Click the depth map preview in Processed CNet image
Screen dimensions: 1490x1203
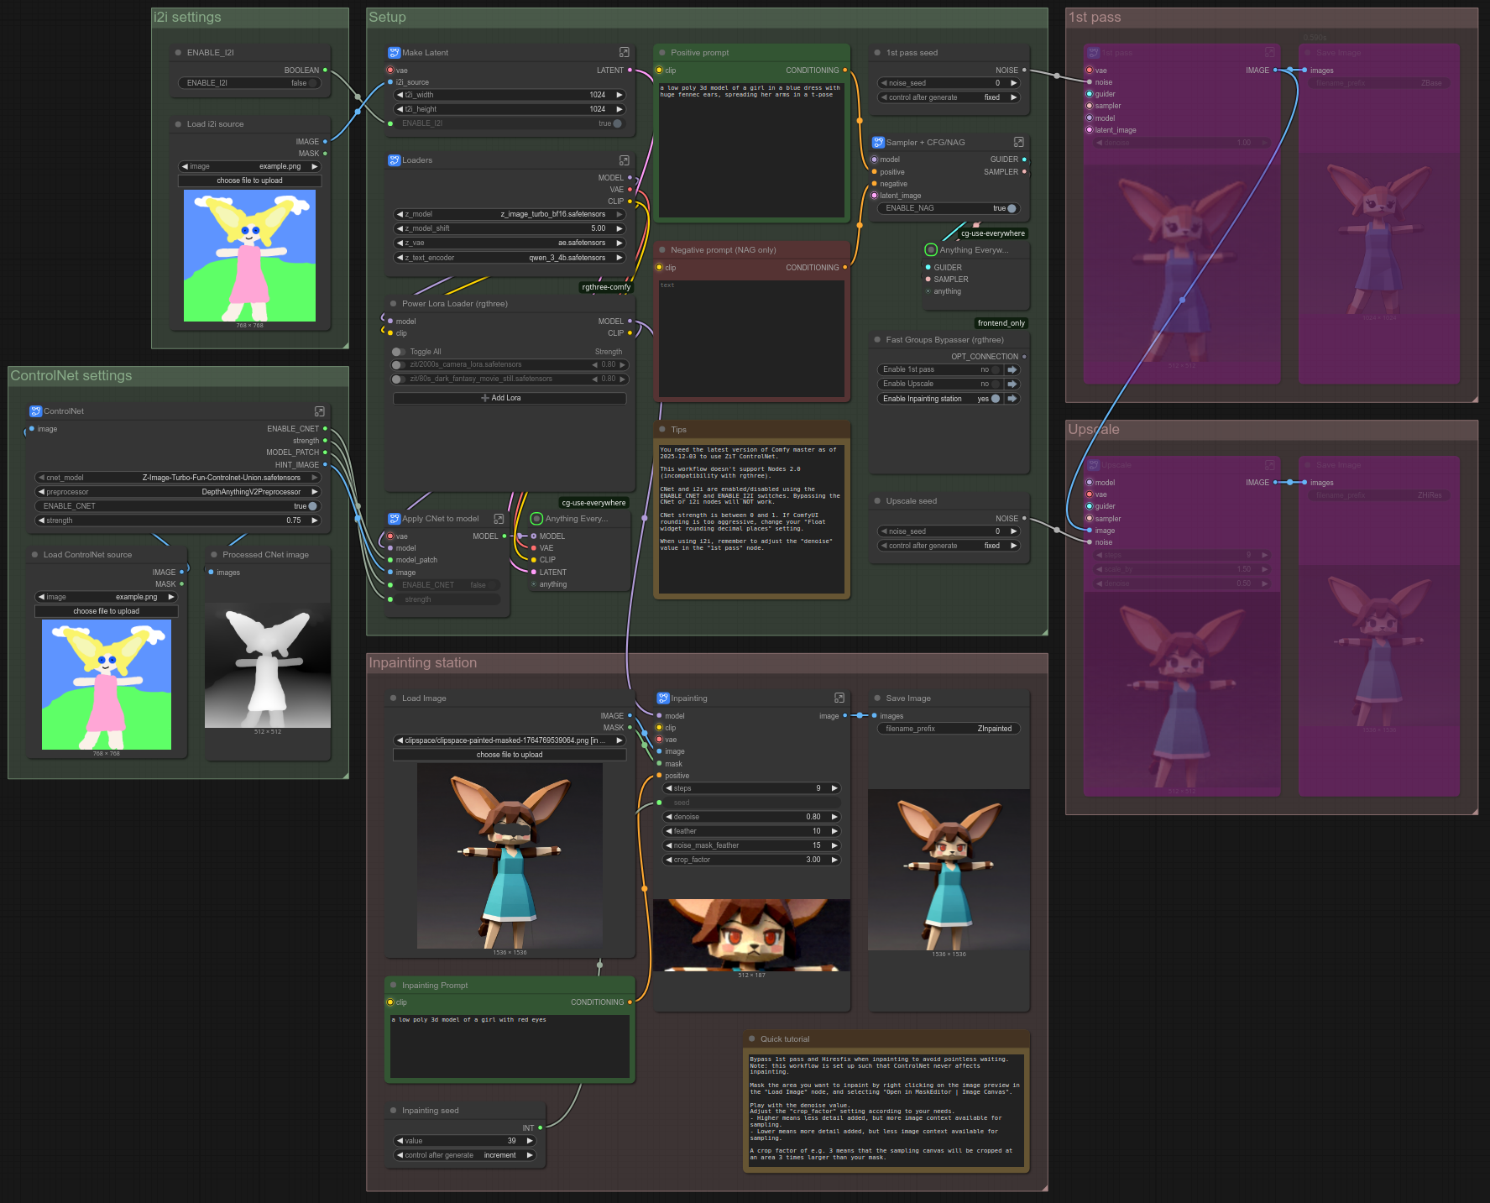click(268, 666)
